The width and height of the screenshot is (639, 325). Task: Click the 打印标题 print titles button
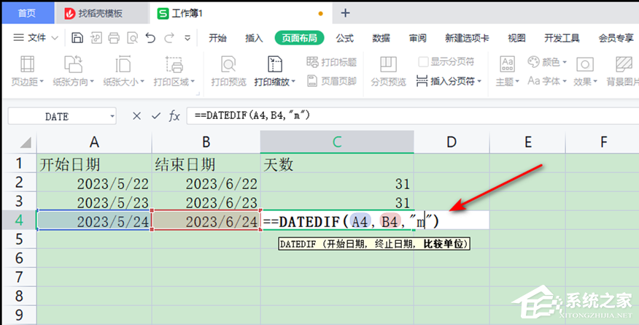pyautogui.click(x=331, y=62)
